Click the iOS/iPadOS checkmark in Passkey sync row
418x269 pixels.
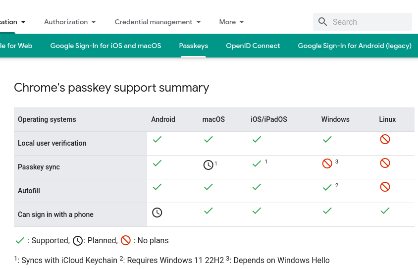point(257,163)
